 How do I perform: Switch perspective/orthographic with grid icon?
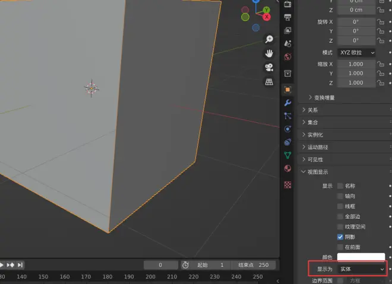coord(269,82)
